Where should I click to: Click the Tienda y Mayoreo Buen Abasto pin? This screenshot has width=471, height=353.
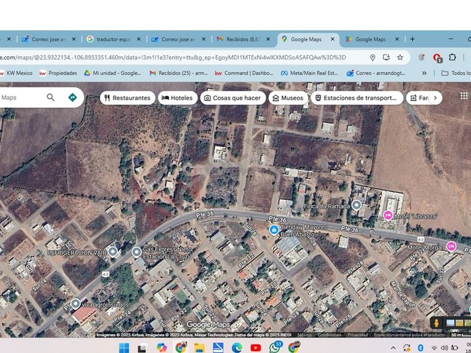pos(274,230)
